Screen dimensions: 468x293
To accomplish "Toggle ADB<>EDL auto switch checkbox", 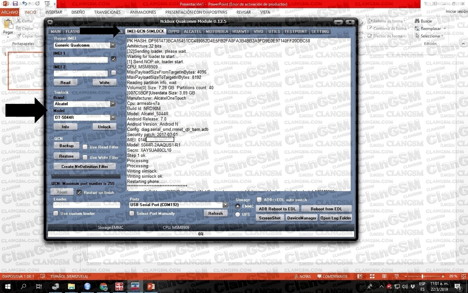I will point(259,200).
